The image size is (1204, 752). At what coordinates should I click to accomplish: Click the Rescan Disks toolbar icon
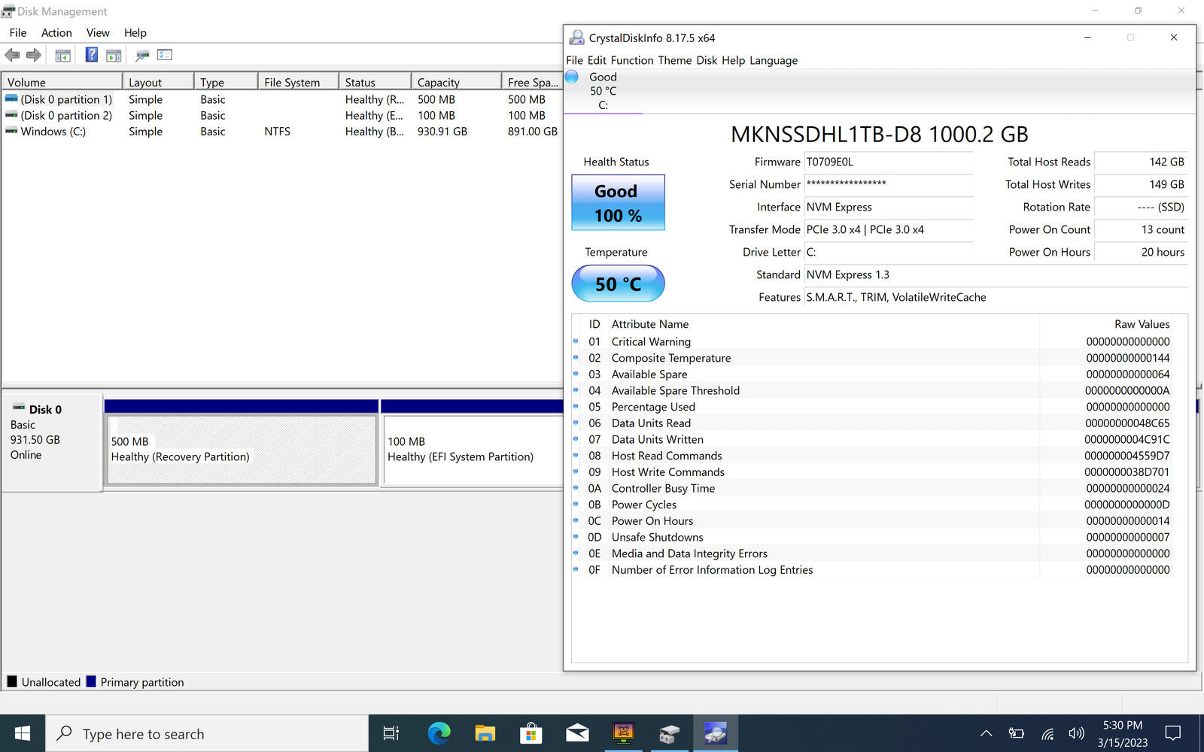(142, 55)
